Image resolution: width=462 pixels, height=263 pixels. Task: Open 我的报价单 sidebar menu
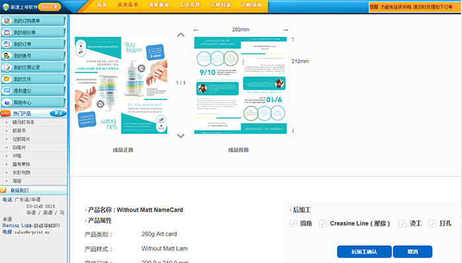point(33,32)
